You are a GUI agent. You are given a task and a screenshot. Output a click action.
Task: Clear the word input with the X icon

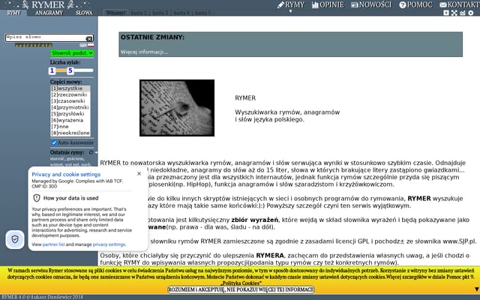pos(89,38)
